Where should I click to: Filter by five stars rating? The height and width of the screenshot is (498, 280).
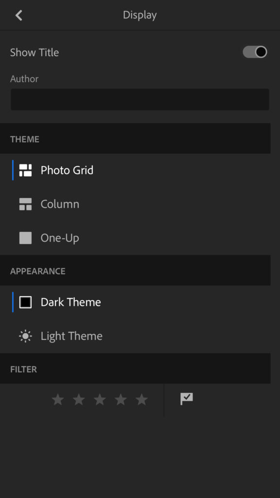pyautogui.click(x=141, y=400)
